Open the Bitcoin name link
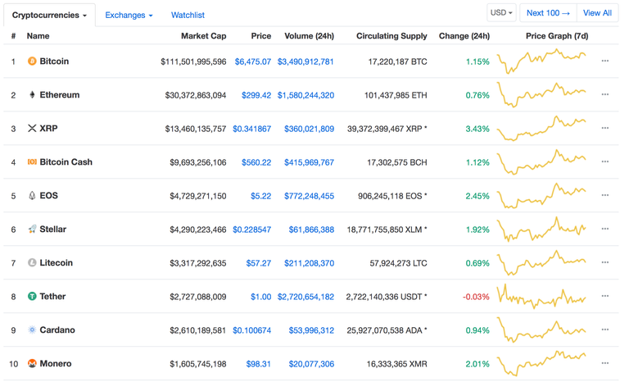629x382 pixels. (54, 61)
